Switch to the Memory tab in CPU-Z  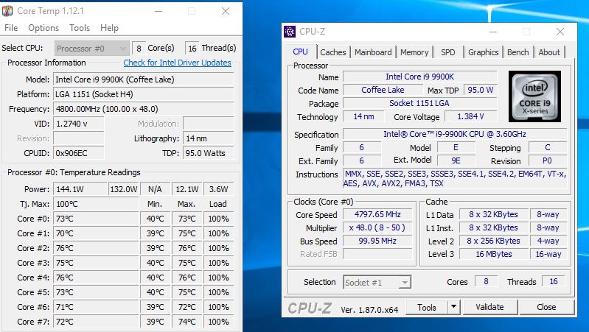click(x=414, y=52)
